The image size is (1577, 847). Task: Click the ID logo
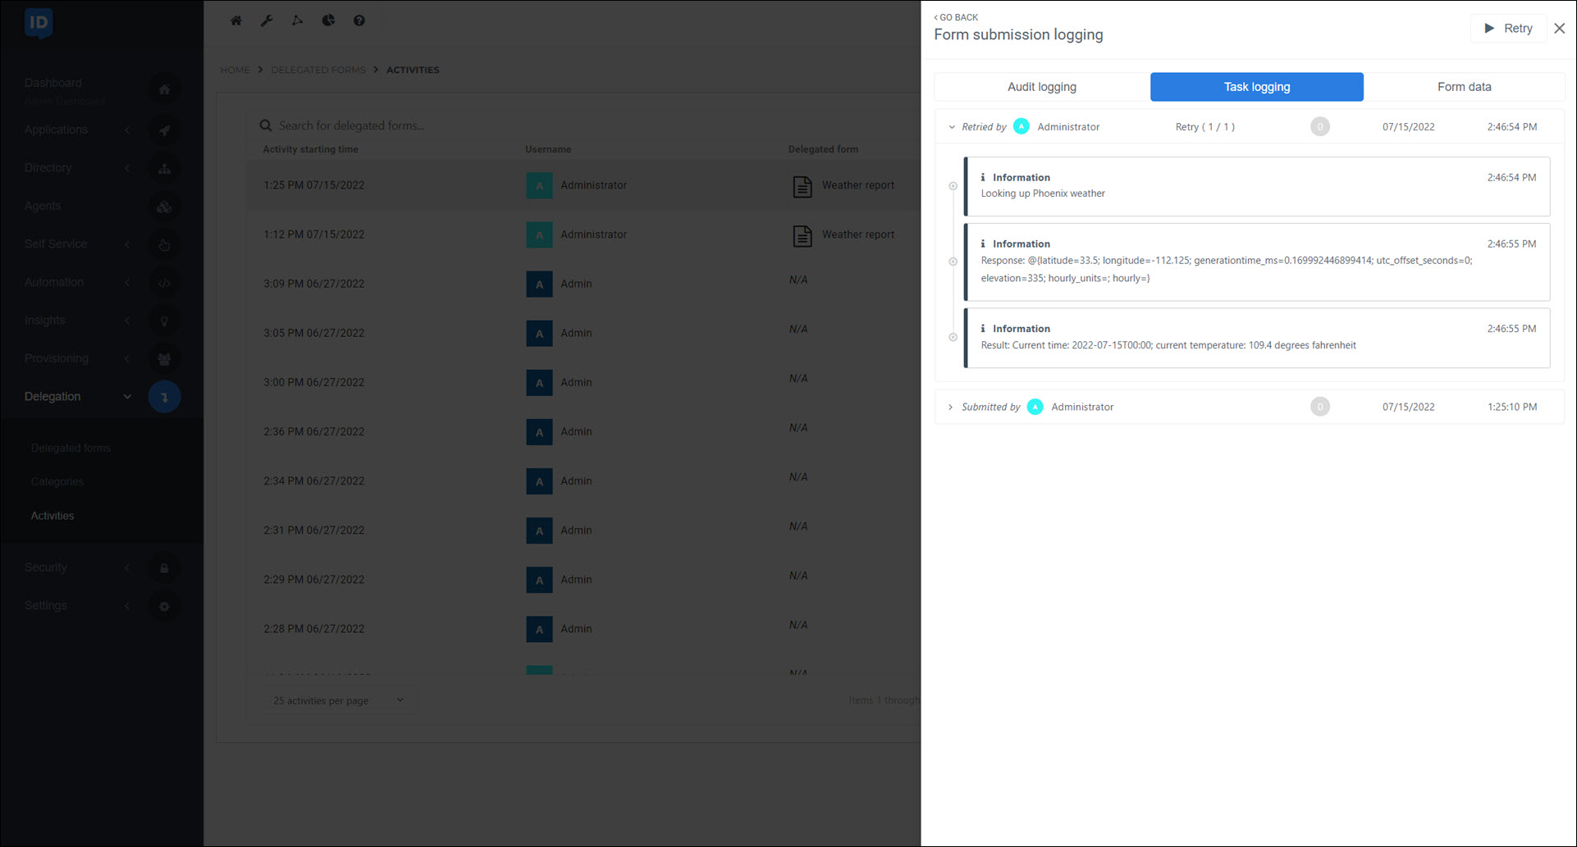pyautogui.click(x=39, y=23)
